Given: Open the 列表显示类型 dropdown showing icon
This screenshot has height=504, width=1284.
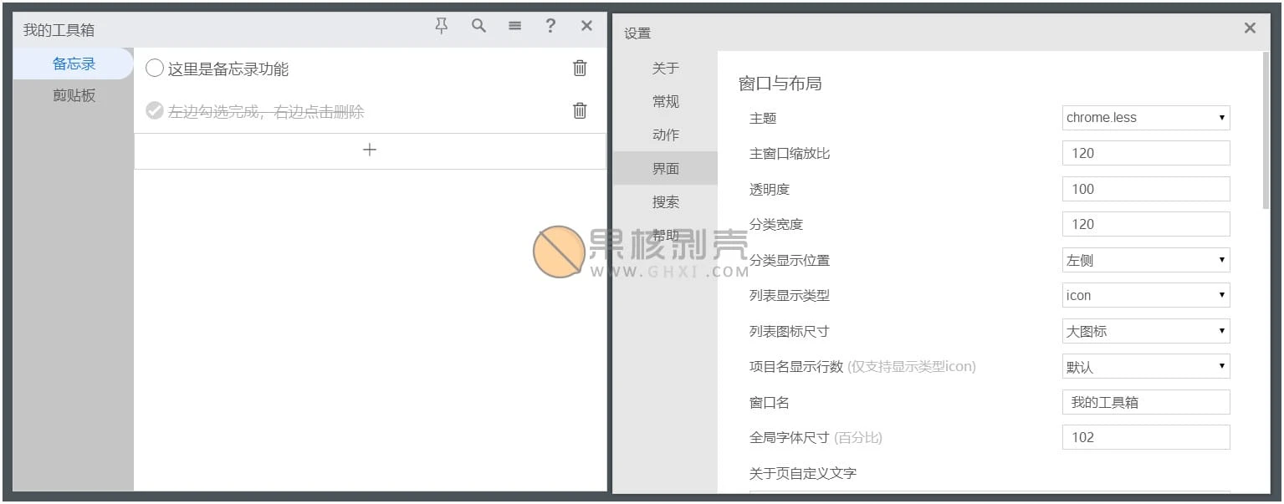Looking at the screenshot, I should [x=1145, y=294].
